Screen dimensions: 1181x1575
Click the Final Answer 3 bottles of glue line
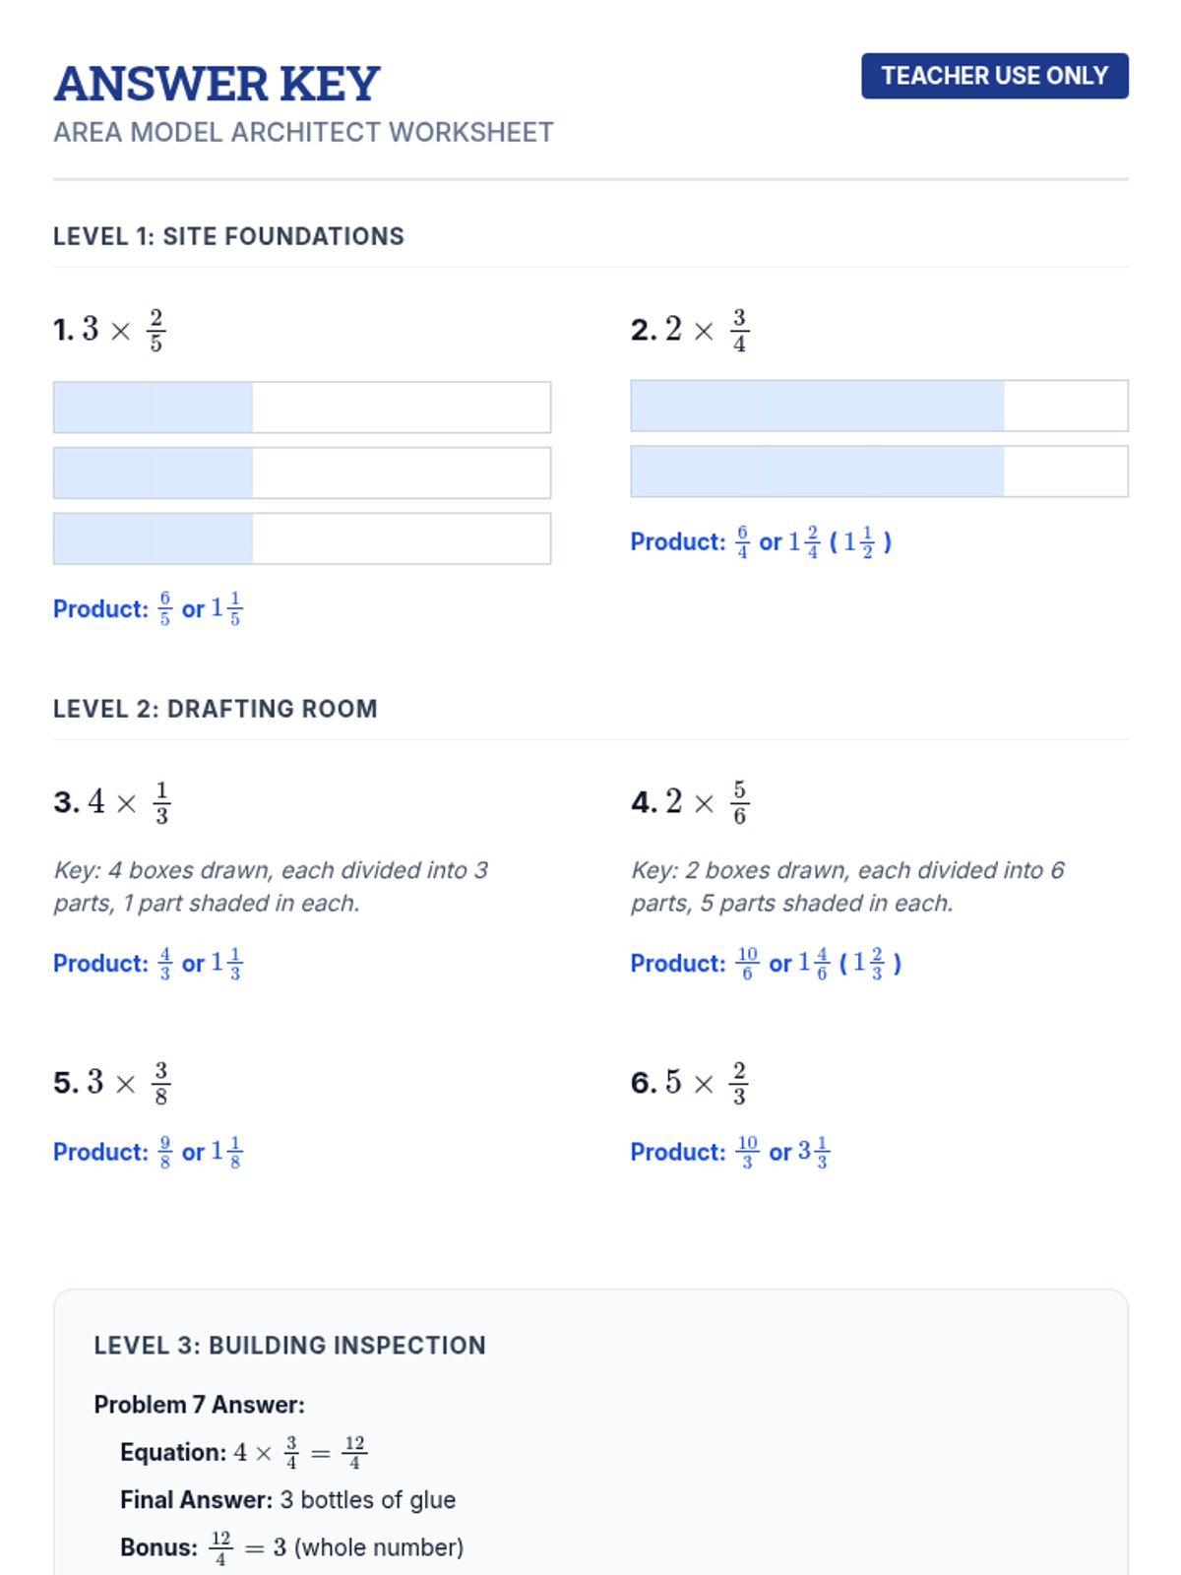tap(287, 1500)
